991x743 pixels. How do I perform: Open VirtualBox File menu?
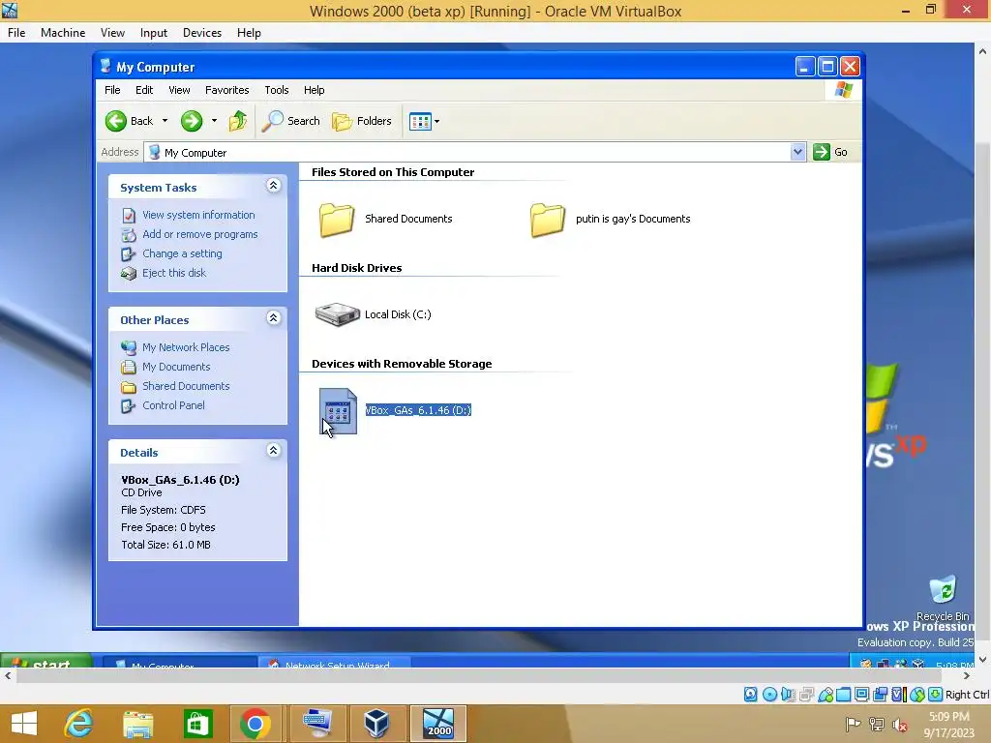click(16, 33)
